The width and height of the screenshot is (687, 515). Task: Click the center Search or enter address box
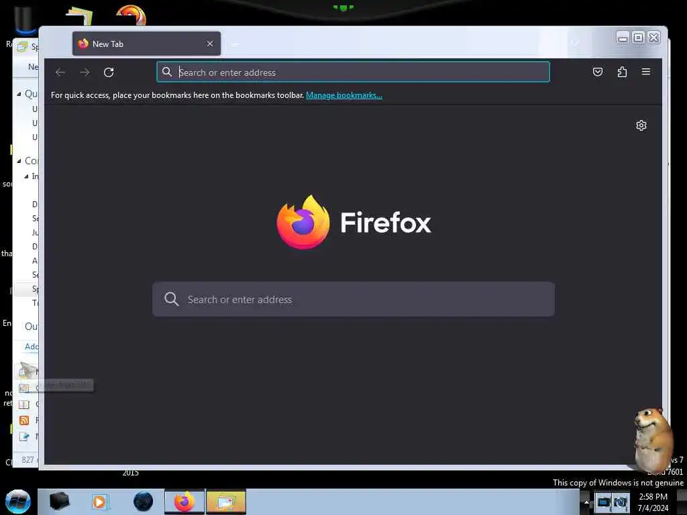pyautogui.click(x=353, y=299)
